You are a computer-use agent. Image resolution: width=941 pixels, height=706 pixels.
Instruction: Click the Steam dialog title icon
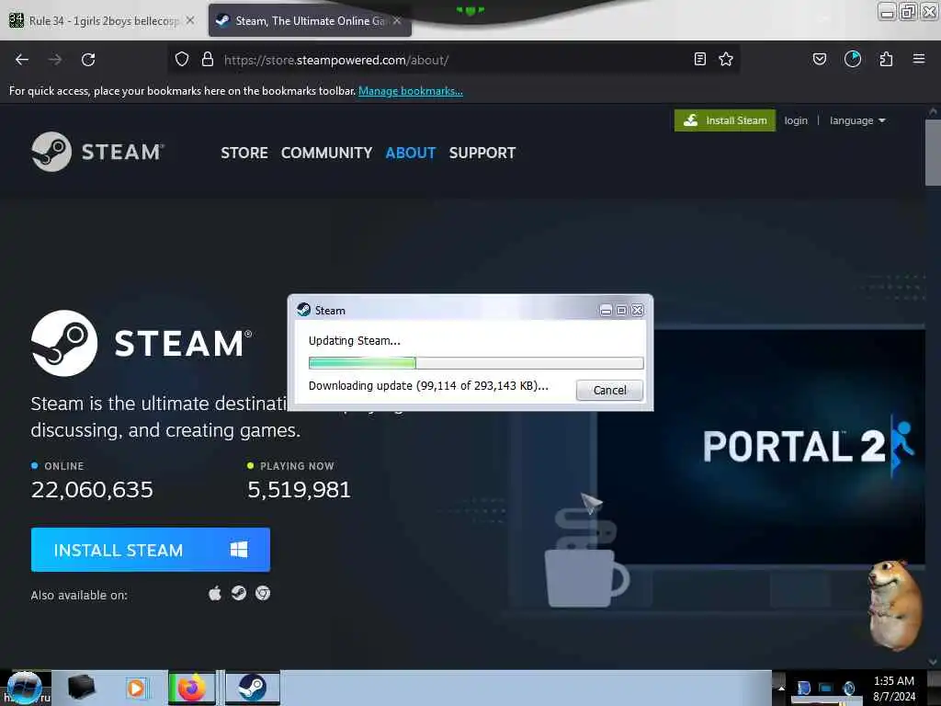[x=303, y=310]
